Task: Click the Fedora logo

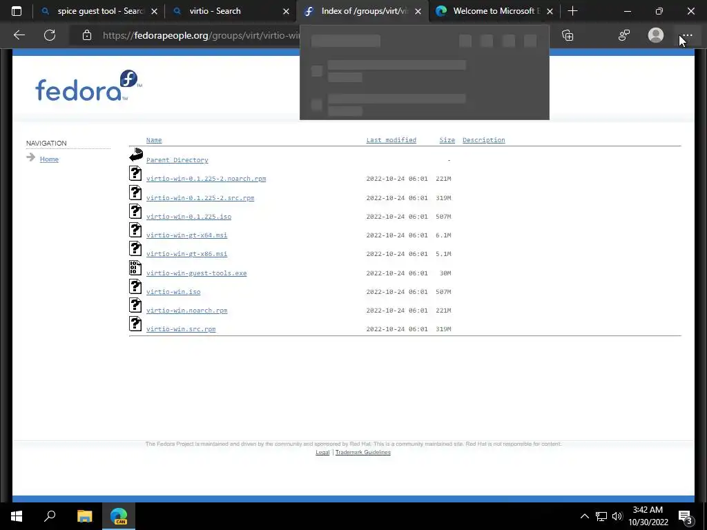Action: (x=88, y=86)
